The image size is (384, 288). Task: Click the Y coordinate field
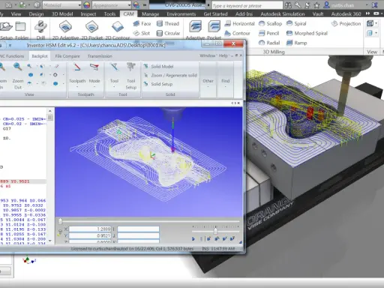[x=90, y=235]
